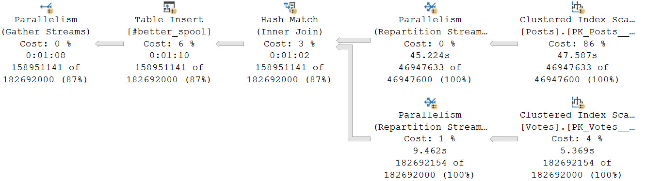Click the Hash Match operator icon
646x181 pixels.
(290, 7)
